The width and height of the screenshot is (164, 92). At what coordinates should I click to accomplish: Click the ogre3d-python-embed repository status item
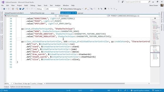pyautogui.click(x=140, y=90)
